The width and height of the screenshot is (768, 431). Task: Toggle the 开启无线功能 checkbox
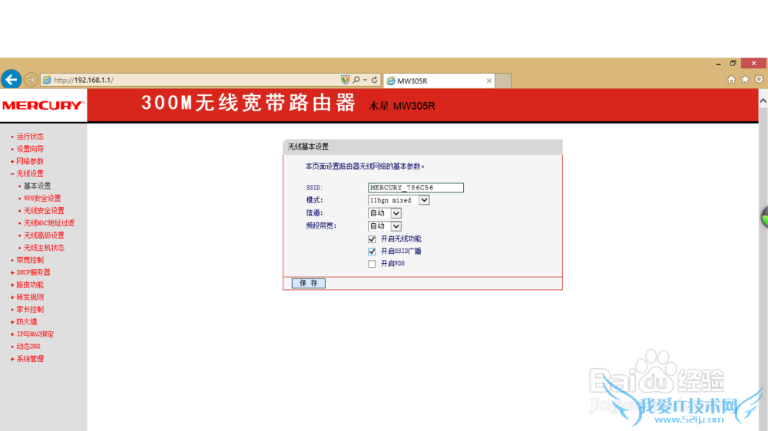pyautogui.click(x=372, y=239)
